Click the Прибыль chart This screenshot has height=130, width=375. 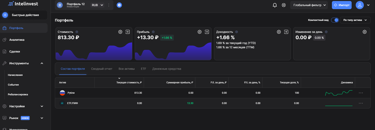click(173, 51)
